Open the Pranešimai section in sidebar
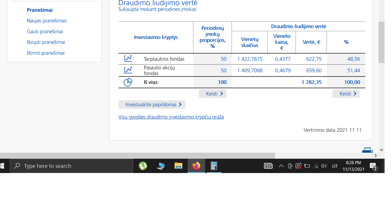Viewport: 392px width, 220px height. click(x=40, y=10)
